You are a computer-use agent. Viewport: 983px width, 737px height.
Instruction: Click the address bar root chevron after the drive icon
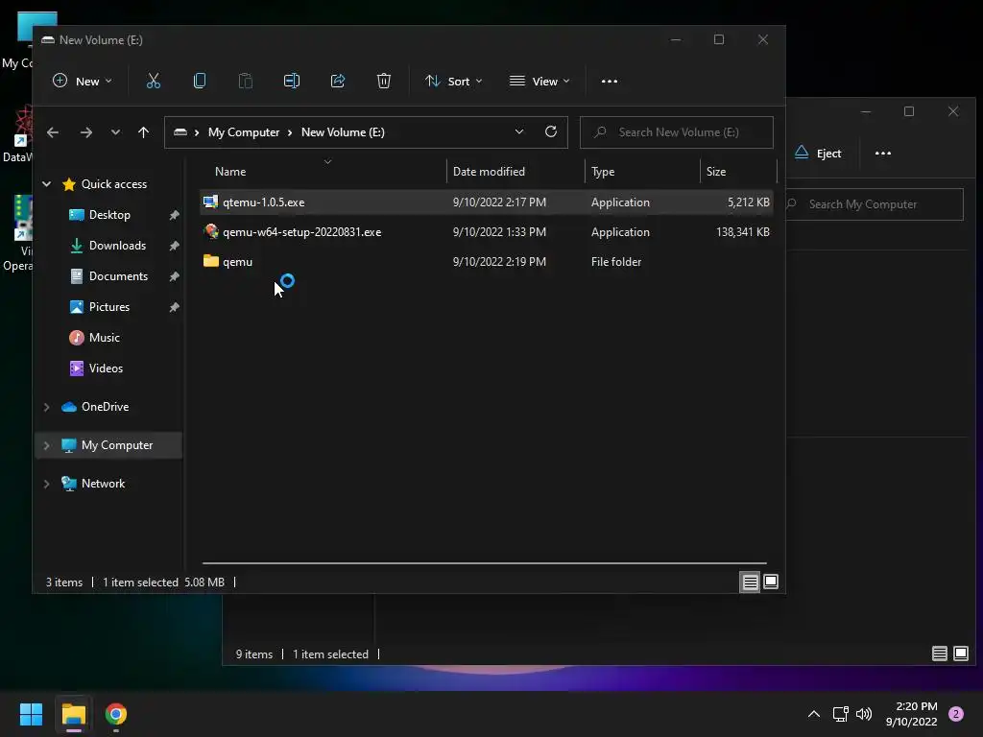pos(197,132)
